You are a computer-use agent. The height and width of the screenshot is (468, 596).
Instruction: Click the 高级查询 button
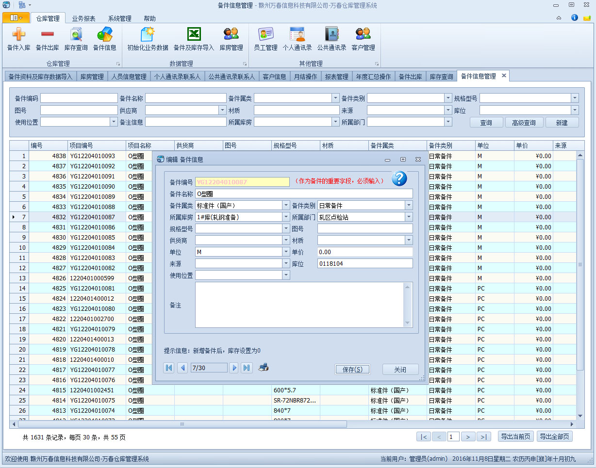point(524,123)
